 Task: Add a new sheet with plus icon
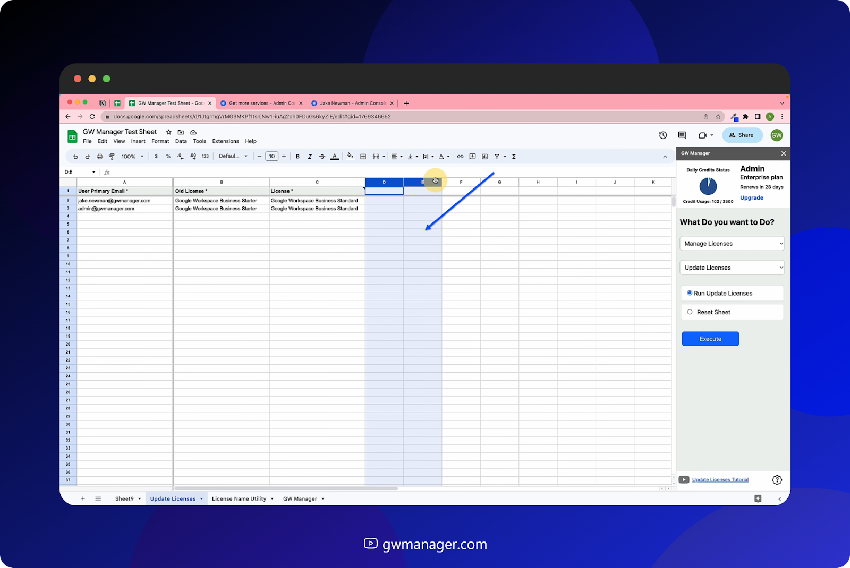83,499
